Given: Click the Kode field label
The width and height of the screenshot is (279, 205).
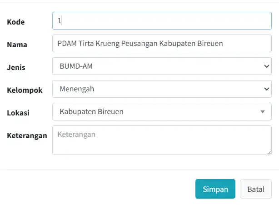Looking at the screenshot, I should coord(16,22).
